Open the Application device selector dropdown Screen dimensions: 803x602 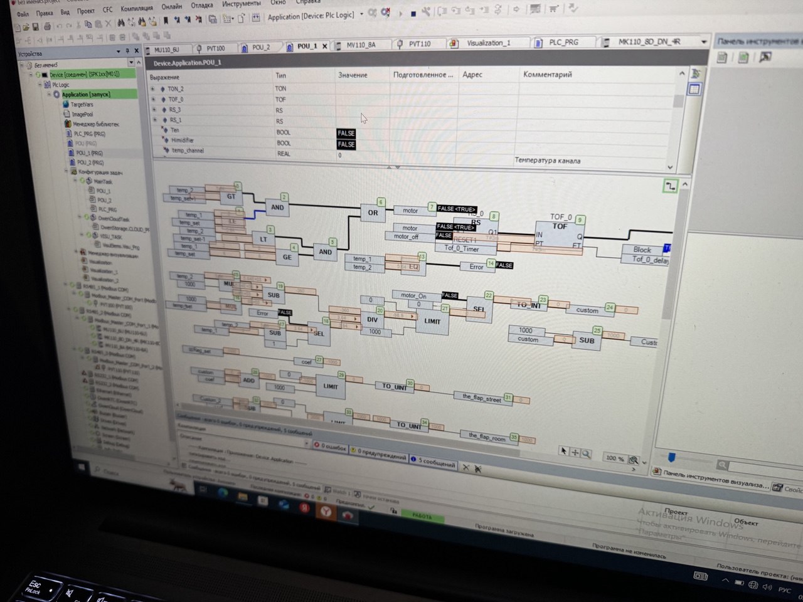tap(361, 14)
